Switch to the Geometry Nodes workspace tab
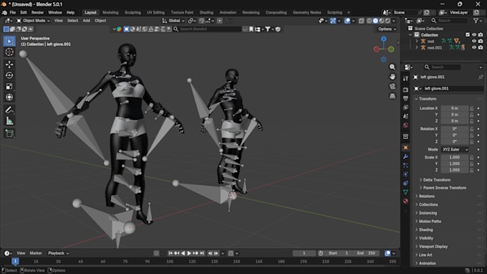 pyautogui.click(x=307, y=12)
